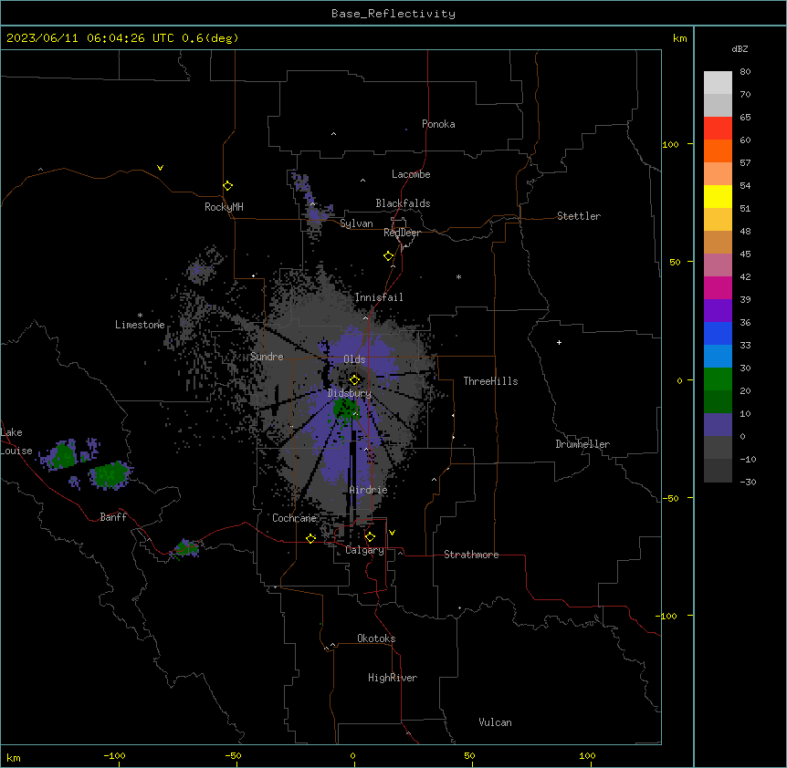Pick the yellow 51-54 dBZ legend swatch
The image size is (787, 768).
click(x=718, y=196)
